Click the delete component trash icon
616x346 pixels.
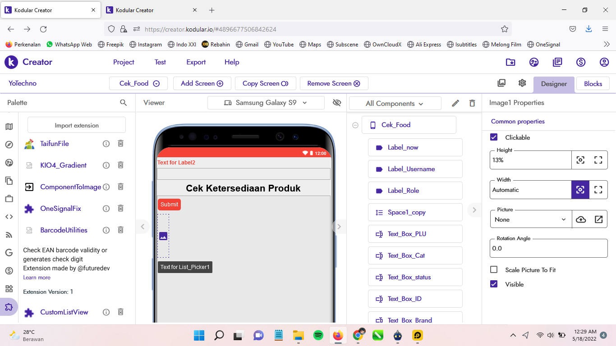click(472, 103)
